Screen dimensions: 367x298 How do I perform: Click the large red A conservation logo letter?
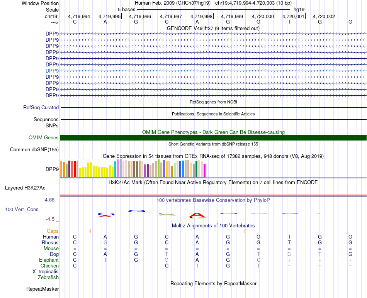click(x=197, y=215)
